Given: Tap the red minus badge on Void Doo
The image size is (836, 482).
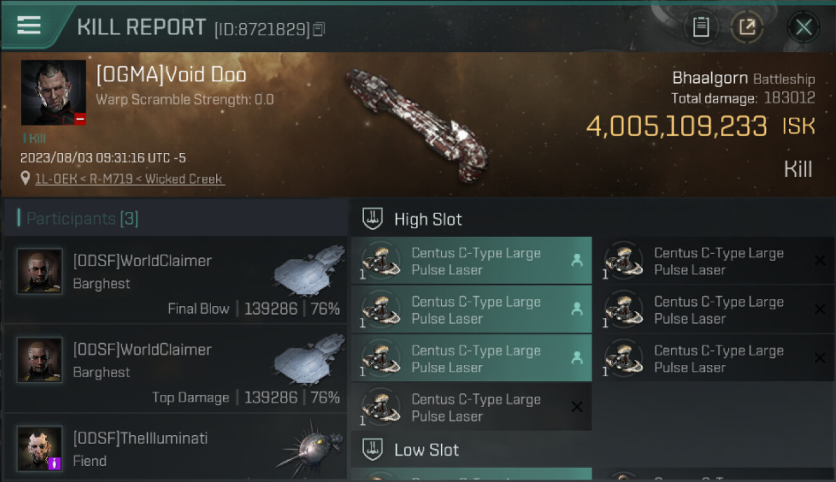Looking at the screenshot, I should tap(80, 119).
